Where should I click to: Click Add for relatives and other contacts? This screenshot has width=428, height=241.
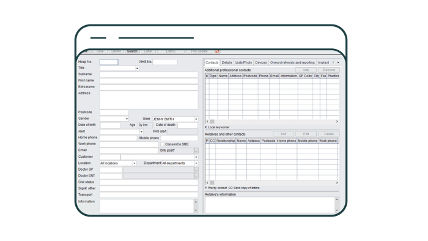tap(283, 134)
